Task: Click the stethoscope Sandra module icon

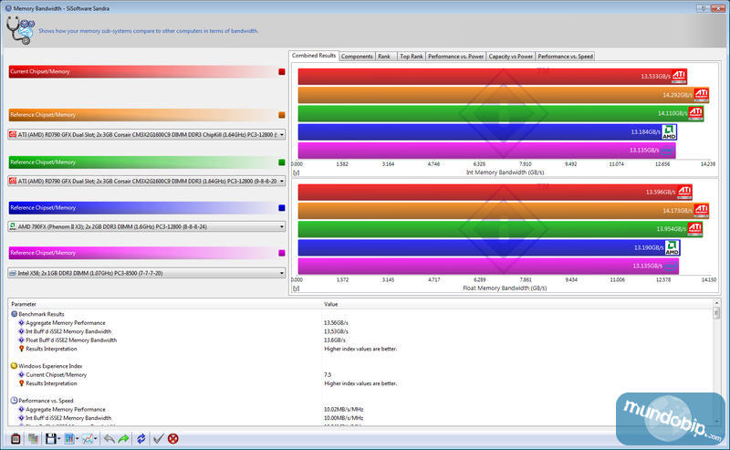Action: [x=20, y=30]
